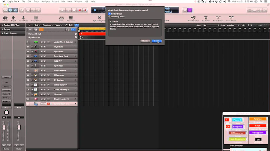The image size is (270, 151).
Task: Open the Help menu
Action: 93,1
